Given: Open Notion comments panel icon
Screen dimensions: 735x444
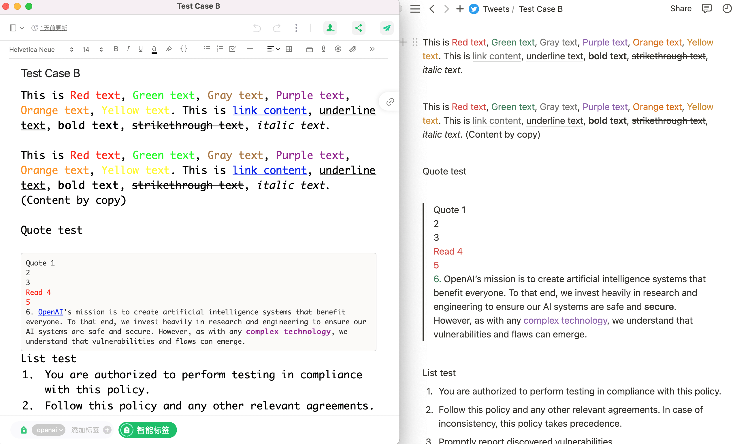Looking at the screenshot, I should point(706,9).
